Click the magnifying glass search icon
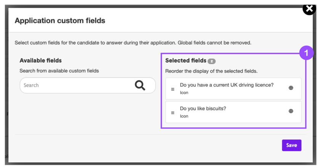320x168 pixels. tap(140, 86)
